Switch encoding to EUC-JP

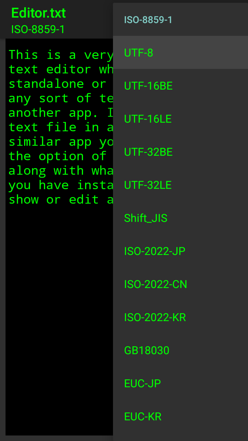pos(180,383)
